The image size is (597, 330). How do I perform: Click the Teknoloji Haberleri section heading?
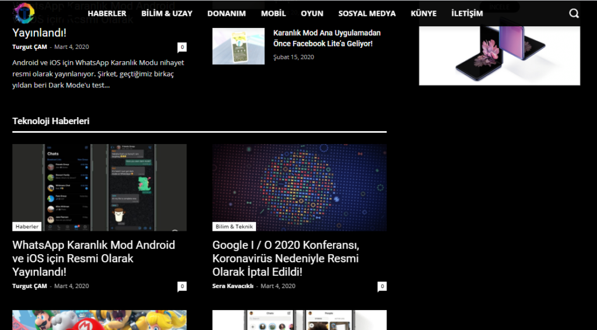pos(51,121)
